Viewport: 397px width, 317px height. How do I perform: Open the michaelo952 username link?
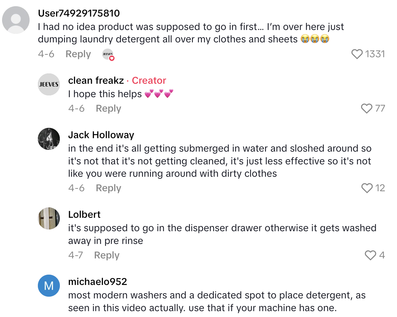98,282
